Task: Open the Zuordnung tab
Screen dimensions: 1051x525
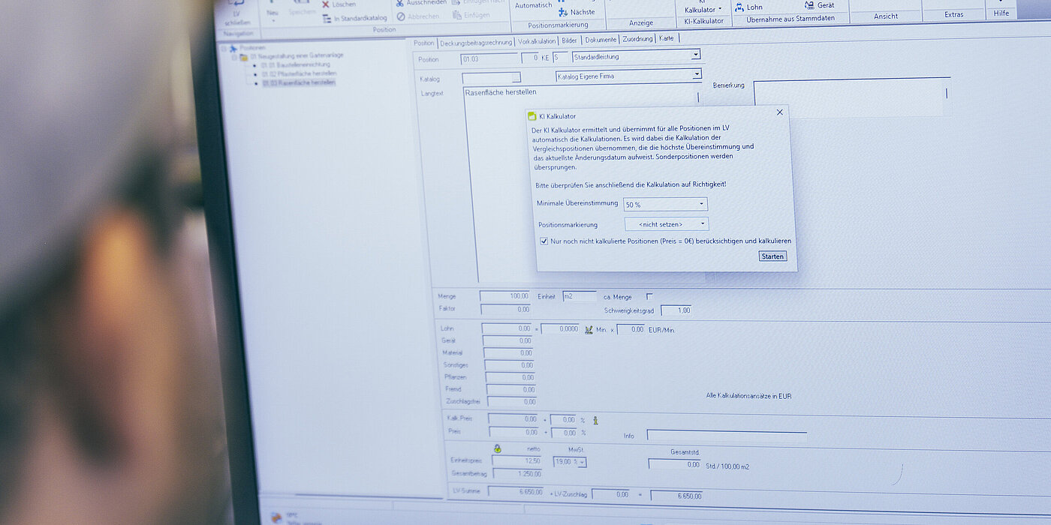Action: [x=638, y=39]
